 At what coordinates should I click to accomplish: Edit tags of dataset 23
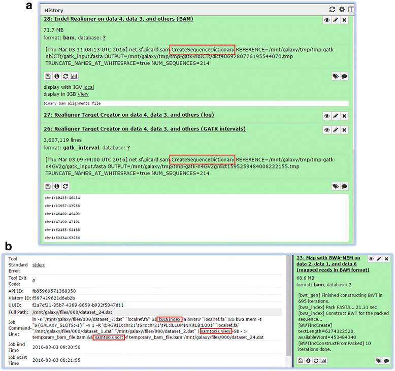pos(378,361)
